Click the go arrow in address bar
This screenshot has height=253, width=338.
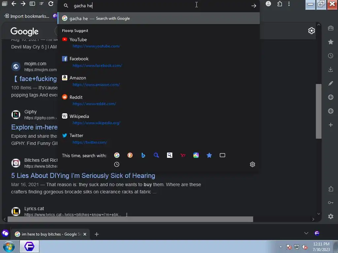[x=254, y=6]
